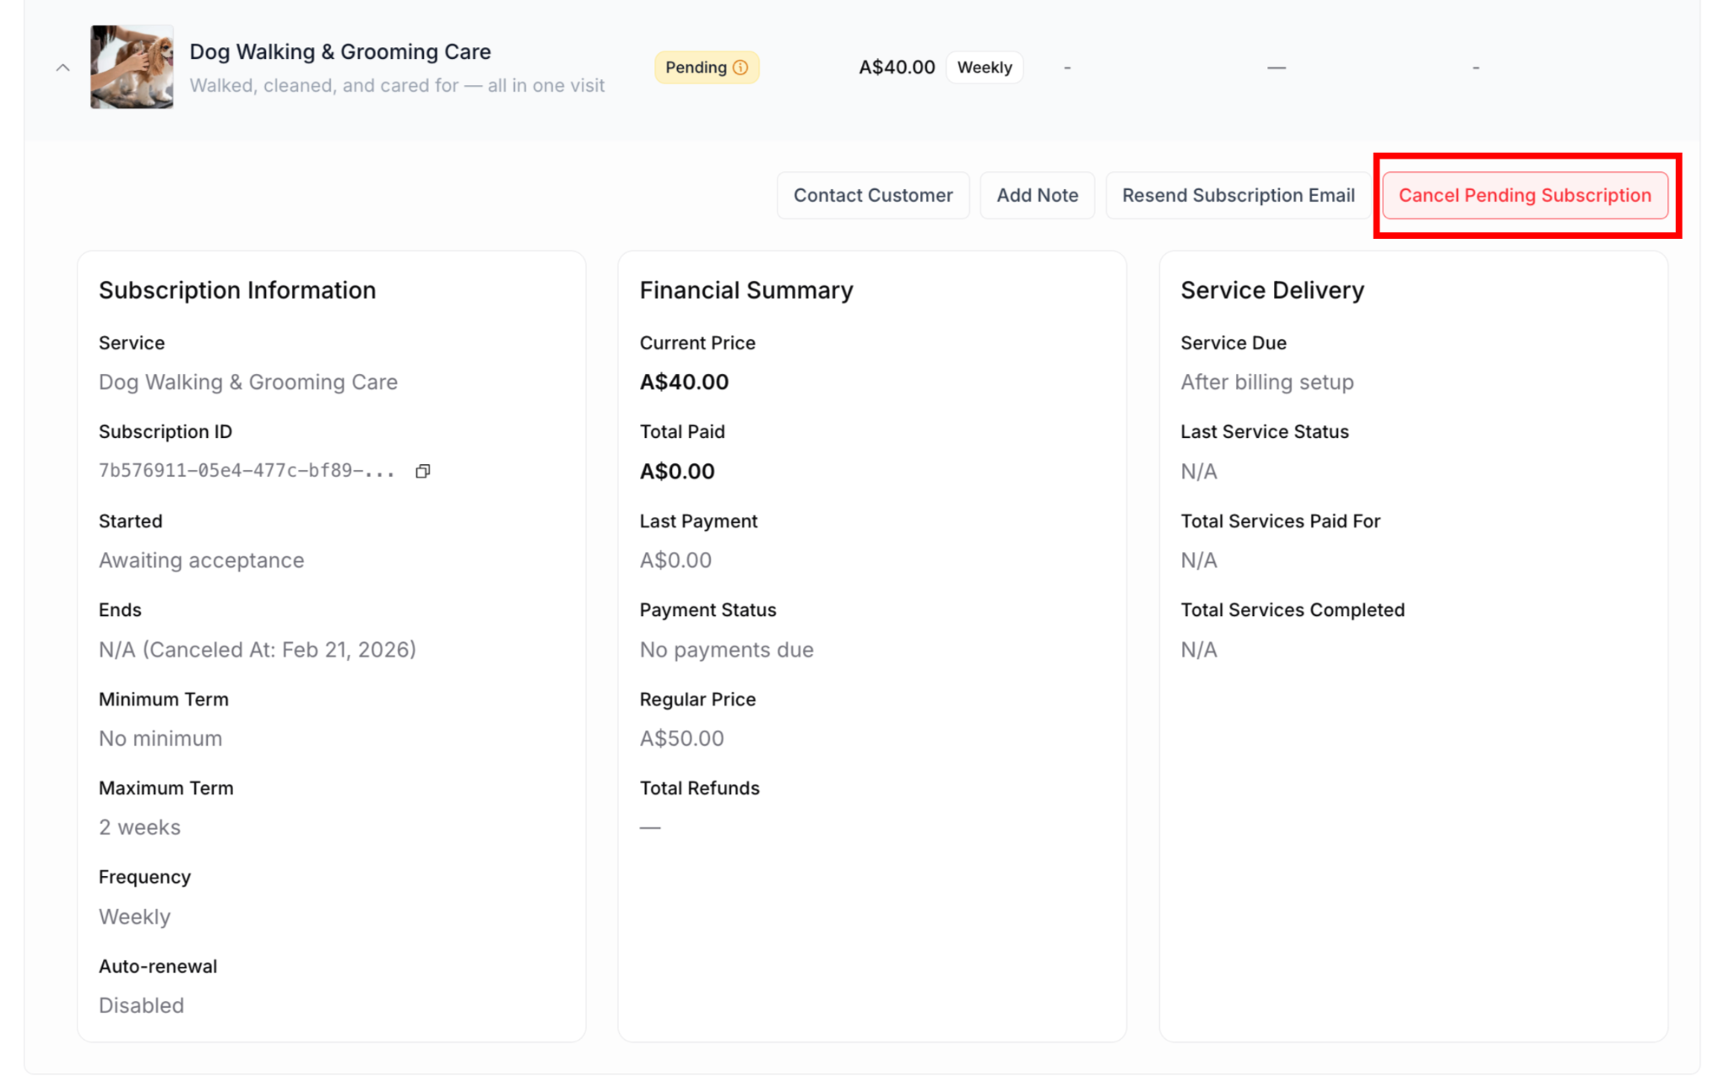The height and width of the screenshot is (1092, 1729).
Task: Click the Weekly frequency badge
Action: 984,68
